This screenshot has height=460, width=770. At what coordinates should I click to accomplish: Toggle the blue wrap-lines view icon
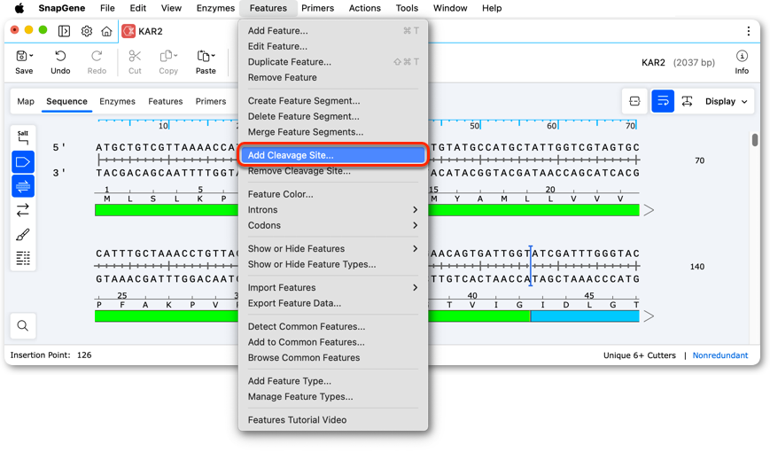(x=663, y=101)
